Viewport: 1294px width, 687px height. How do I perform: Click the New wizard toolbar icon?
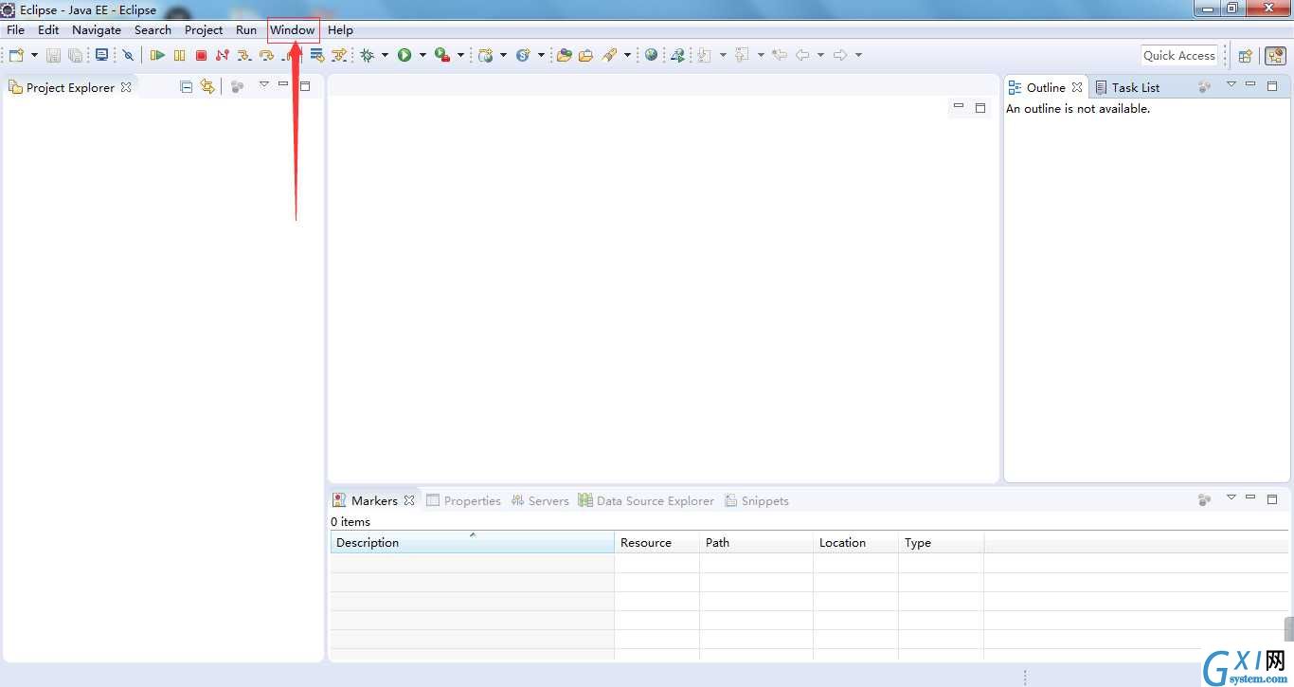tap(16, 55)
